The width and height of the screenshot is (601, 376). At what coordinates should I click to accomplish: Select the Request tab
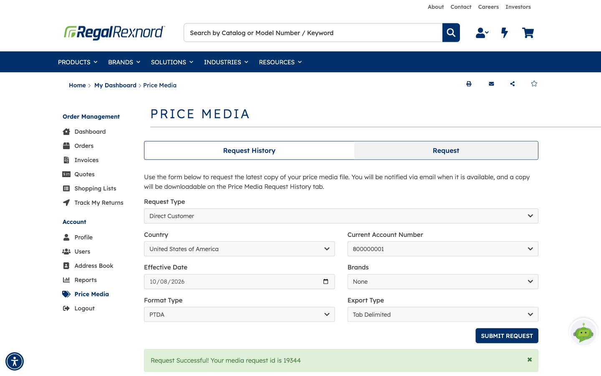(x=446, y=150)
